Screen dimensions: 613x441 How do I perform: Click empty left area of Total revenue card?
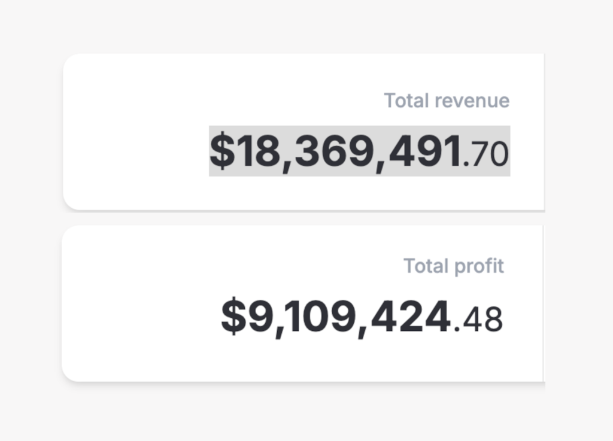pos(132,132)
